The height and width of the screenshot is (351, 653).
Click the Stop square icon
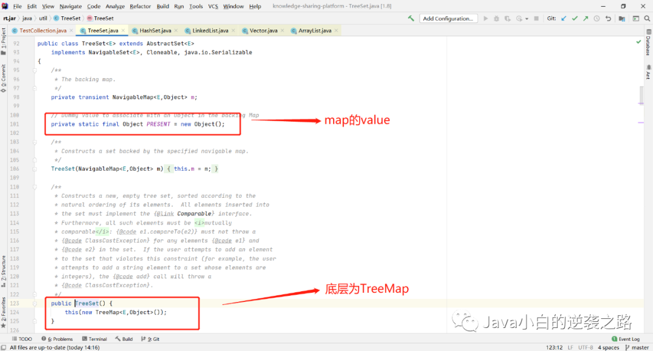click(536, 18)
